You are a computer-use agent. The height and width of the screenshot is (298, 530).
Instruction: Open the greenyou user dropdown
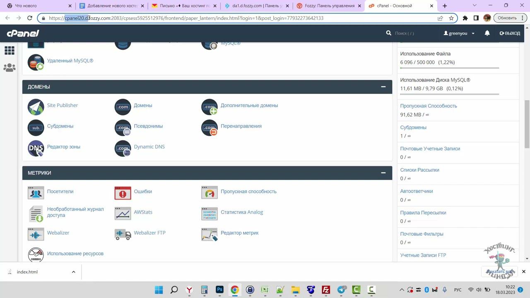click(459, 33)
